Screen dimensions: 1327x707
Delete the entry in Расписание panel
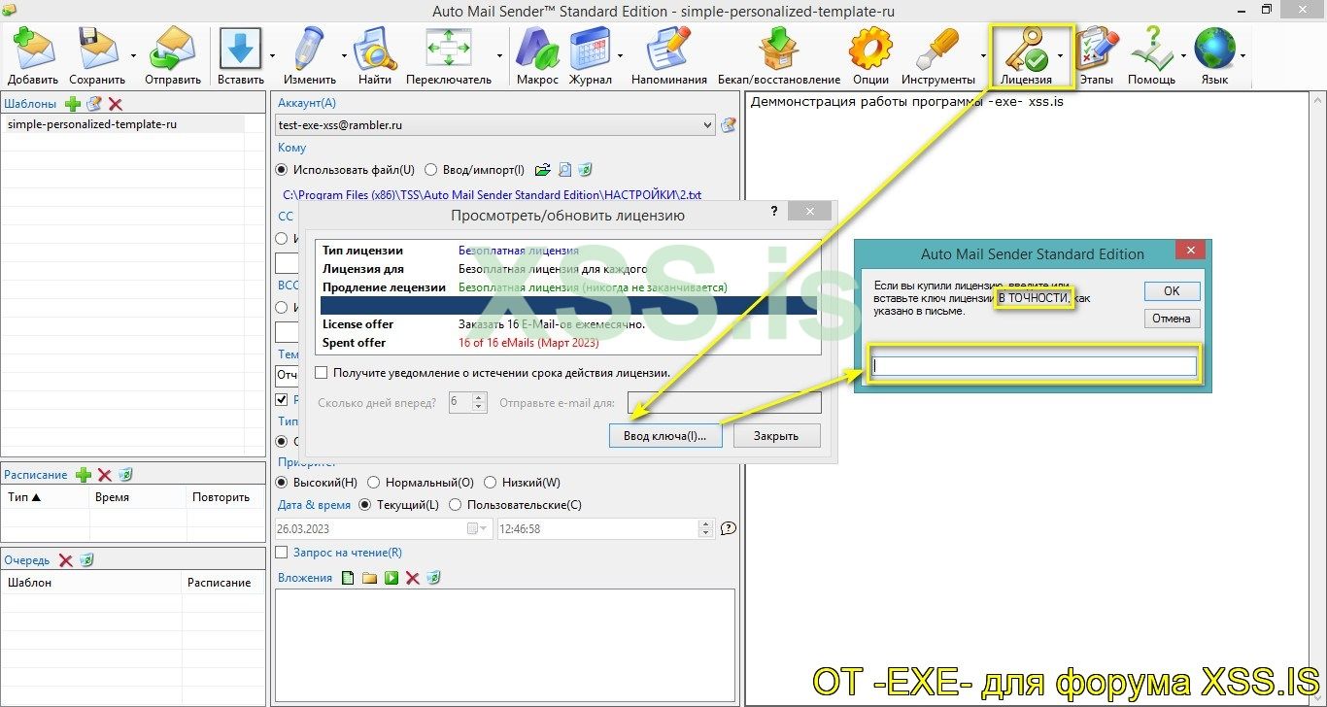(x=105, y=475)
